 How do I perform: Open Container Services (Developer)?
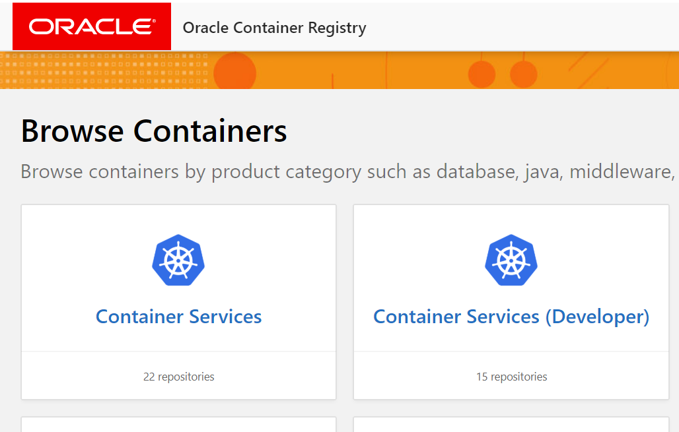(x=511, y=316)
